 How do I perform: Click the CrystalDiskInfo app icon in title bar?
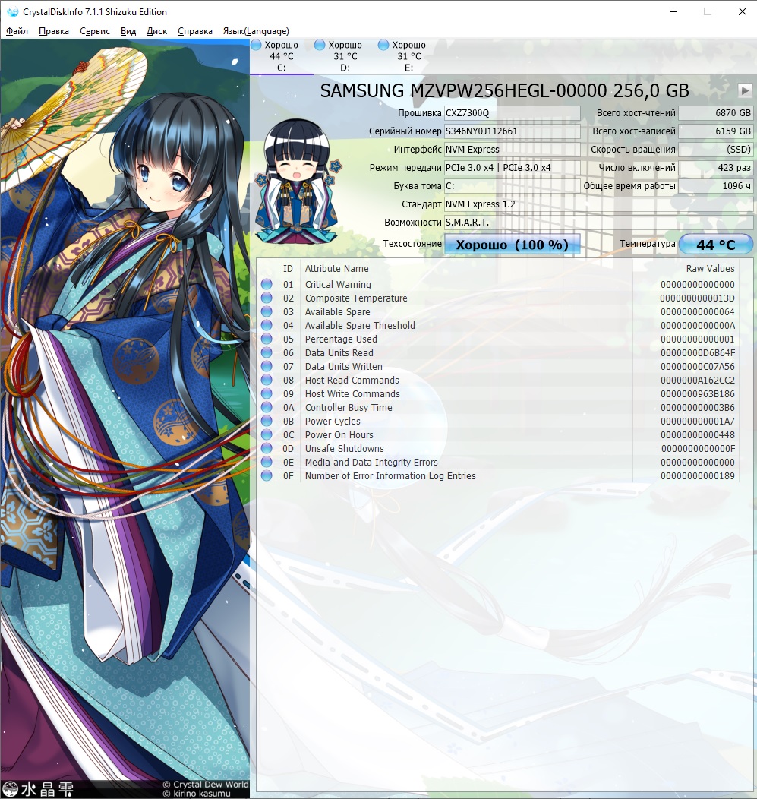pyautogui.click(x=12, y=11)
